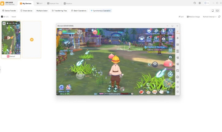Click the heart emote quick slot

[141, 92]
